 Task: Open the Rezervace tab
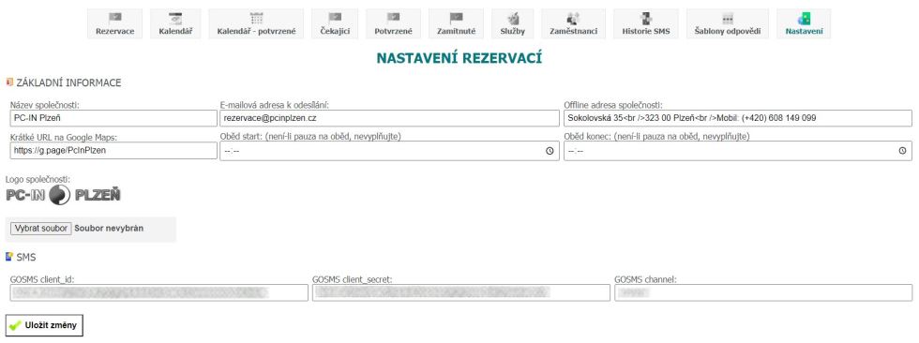click(x=114, y=24)
